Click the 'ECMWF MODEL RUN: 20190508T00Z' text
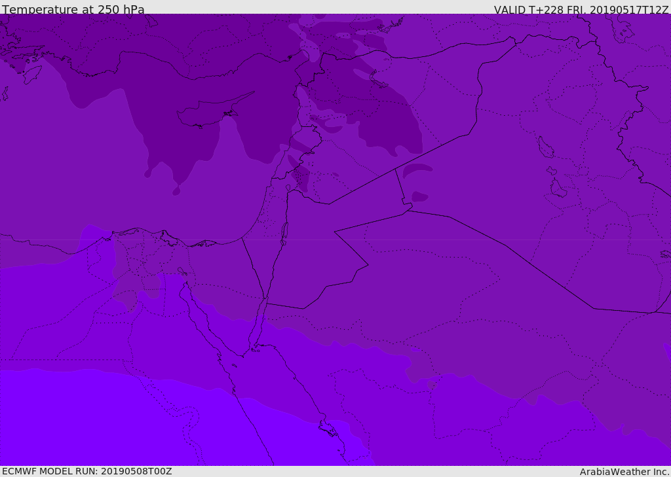The height and width of the screenshot is (477, 671). 87,471
